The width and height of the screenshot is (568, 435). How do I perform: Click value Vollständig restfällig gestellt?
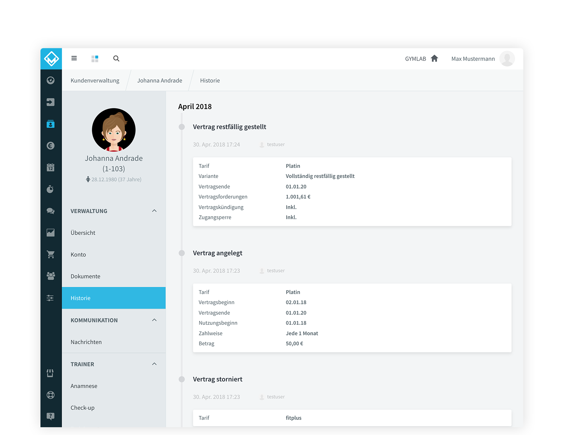coord(320,176)
